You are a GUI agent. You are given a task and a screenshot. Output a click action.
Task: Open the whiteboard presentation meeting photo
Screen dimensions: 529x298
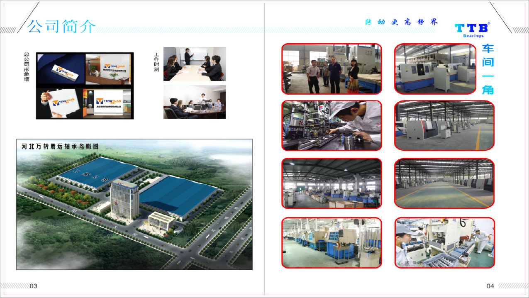[x=194, y=64]
